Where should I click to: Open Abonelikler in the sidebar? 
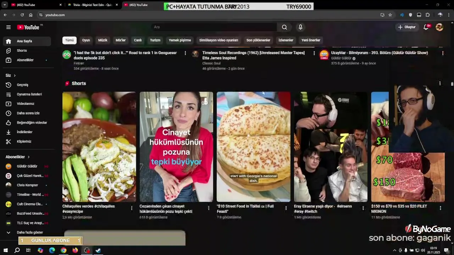point(27,60)
